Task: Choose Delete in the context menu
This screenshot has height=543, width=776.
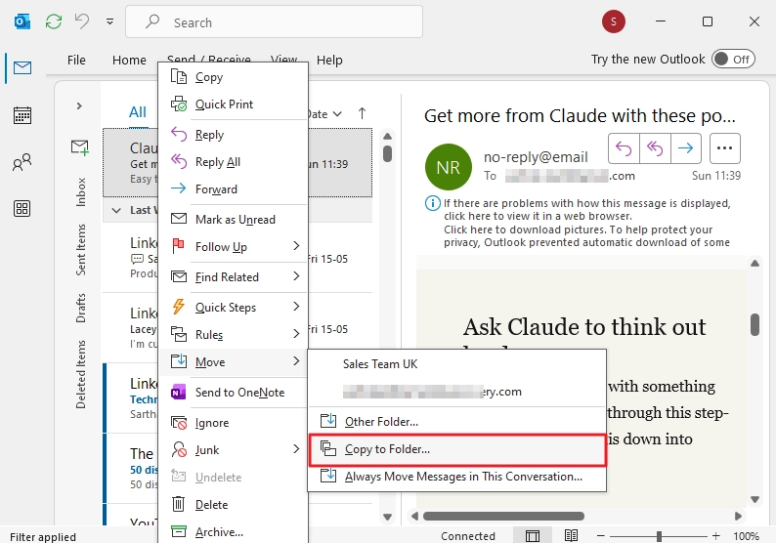Action: coord(234,505)
